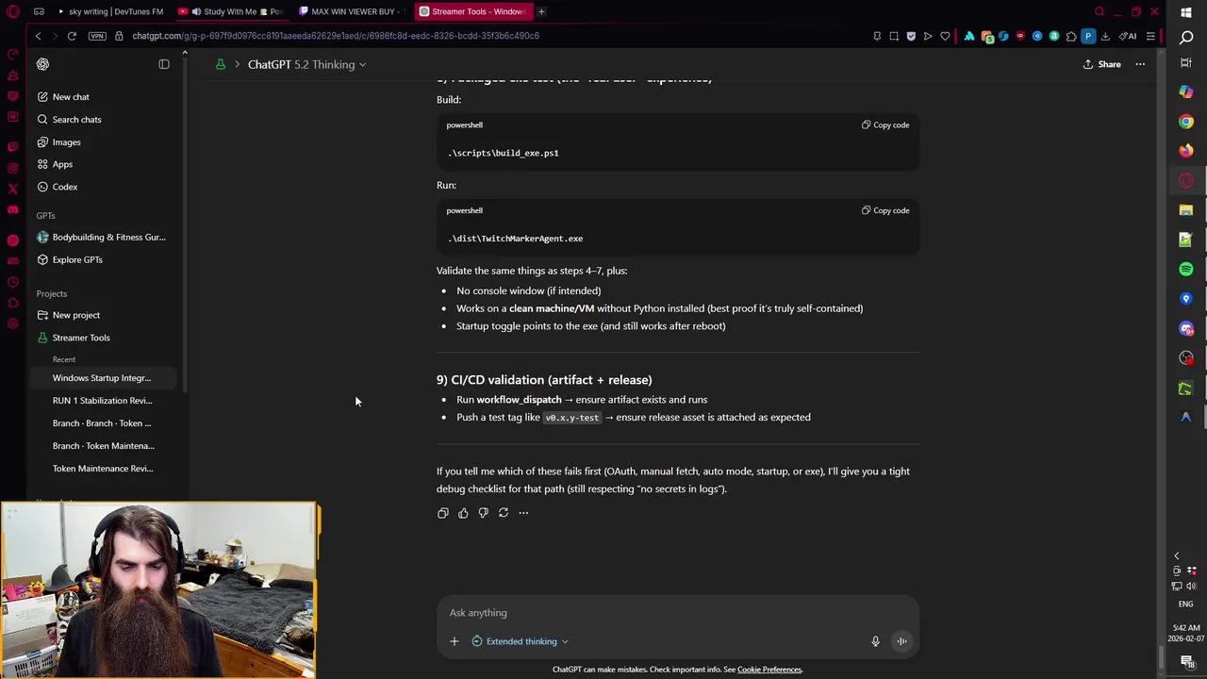This screenshot has width=1207, height=679.
Task: Go back in browser history
Action: pos(38,36)
